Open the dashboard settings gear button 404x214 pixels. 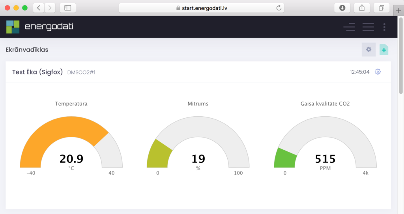368,49
